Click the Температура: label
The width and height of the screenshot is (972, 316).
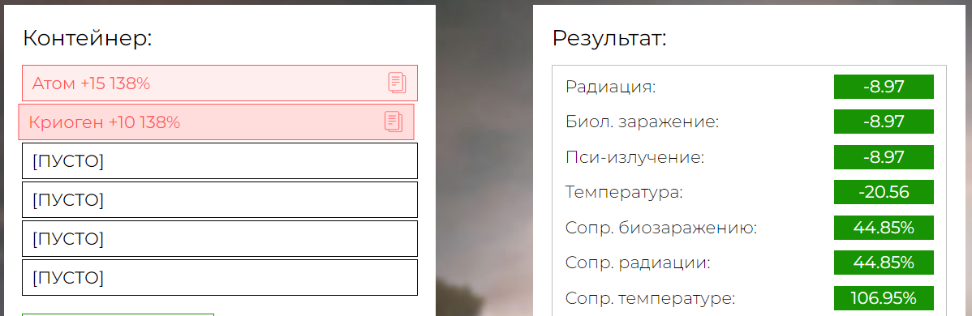click(624, 193)
